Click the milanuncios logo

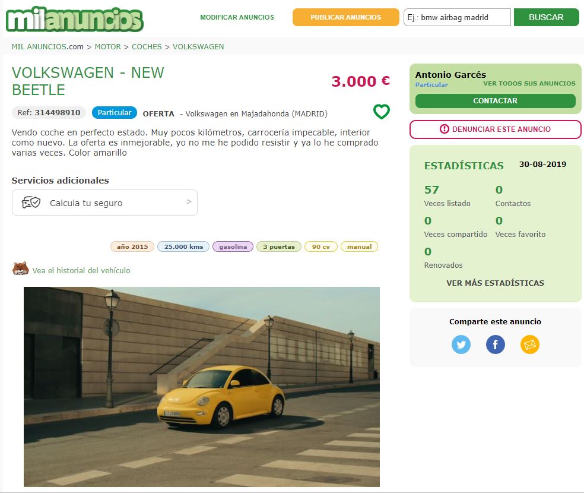(75, 19)
